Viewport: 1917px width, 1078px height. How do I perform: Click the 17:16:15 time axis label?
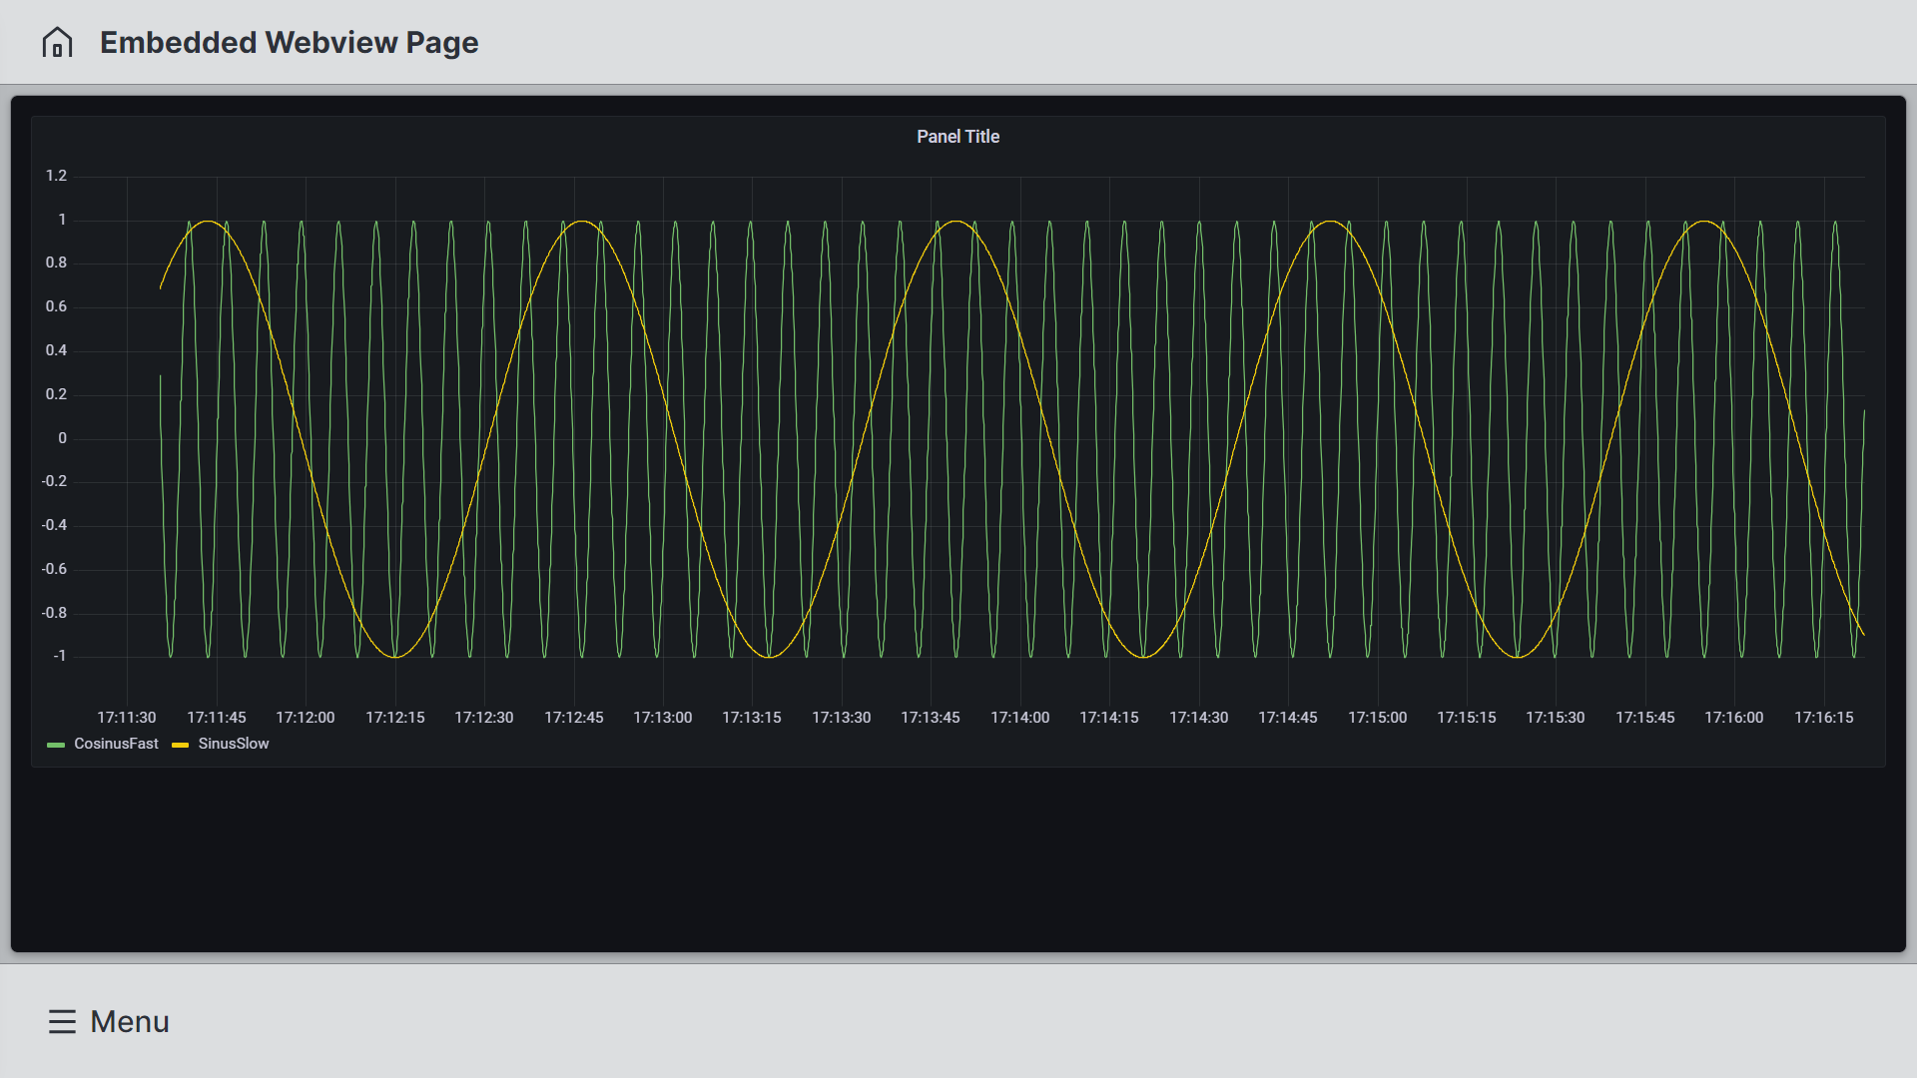tap(1823, 718)
